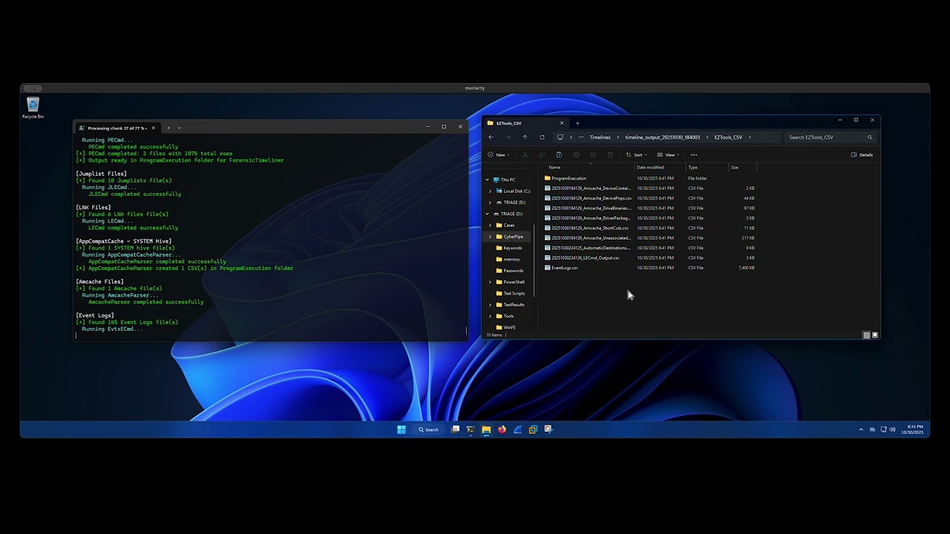Switch to large thumbnails view icon
950x534 pixels.
coord(875,335)
